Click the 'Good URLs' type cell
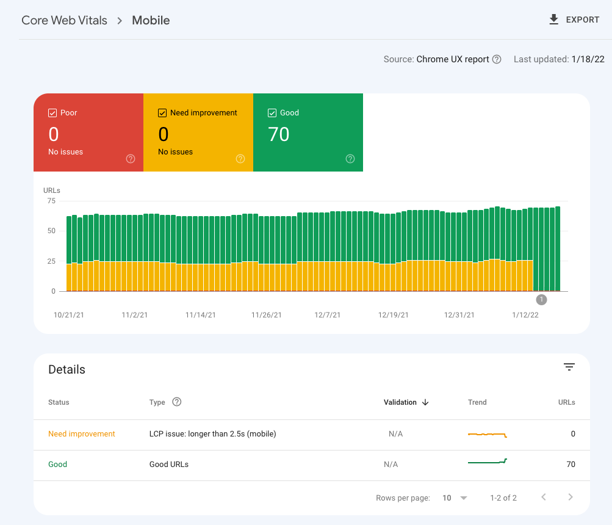The height and width of the screenshot is (525, 612). coord(169,465)
